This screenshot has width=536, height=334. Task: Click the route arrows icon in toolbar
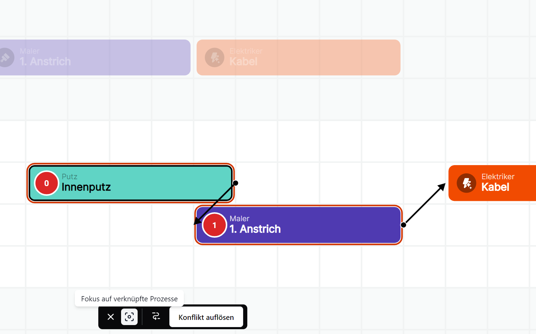click(x=156, y=316)
